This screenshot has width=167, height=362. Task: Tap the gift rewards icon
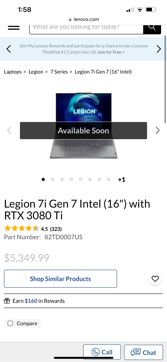pos(7,301)
